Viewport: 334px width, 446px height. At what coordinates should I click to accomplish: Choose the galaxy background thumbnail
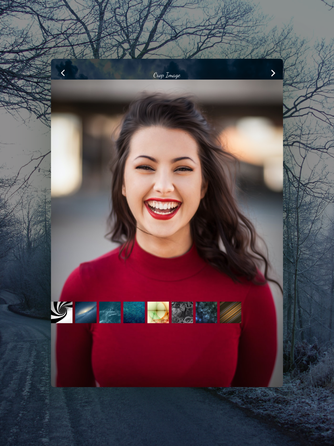(x=86, y=312)
